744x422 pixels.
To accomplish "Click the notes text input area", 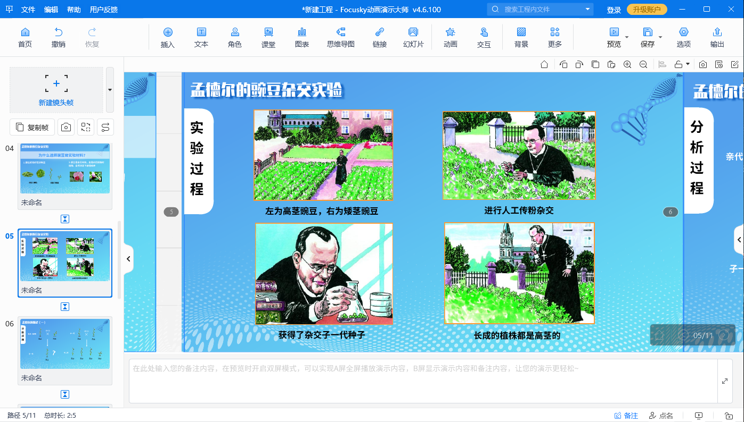I will (x=423, y=381).
